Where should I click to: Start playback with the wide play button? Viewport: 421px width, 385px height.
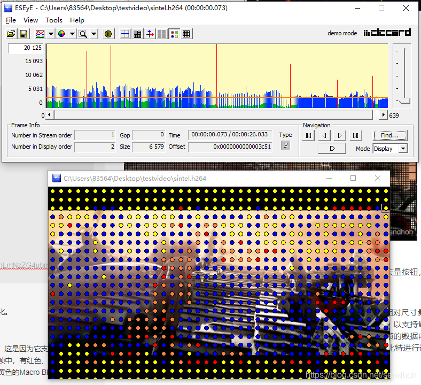pyautogui.click(x=332, y=148)
